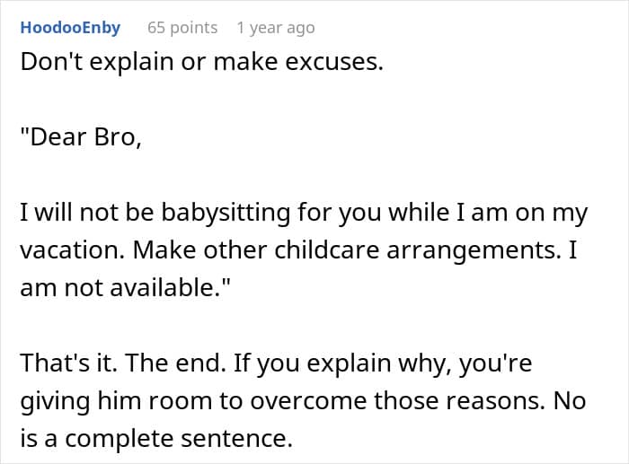Click the word "childcare" in the comment
Screen dimensions: 629x464
point(327,250)
